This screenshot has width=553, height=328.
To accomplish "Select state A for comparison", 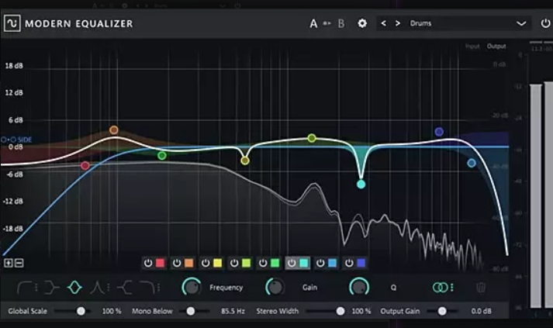I will 313,23.
